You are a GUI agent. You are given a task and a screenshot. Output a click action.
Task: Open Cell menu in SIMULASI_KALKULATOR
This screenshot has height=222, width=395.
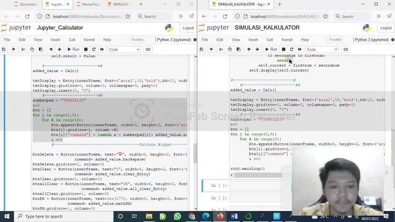coord(270,39)
